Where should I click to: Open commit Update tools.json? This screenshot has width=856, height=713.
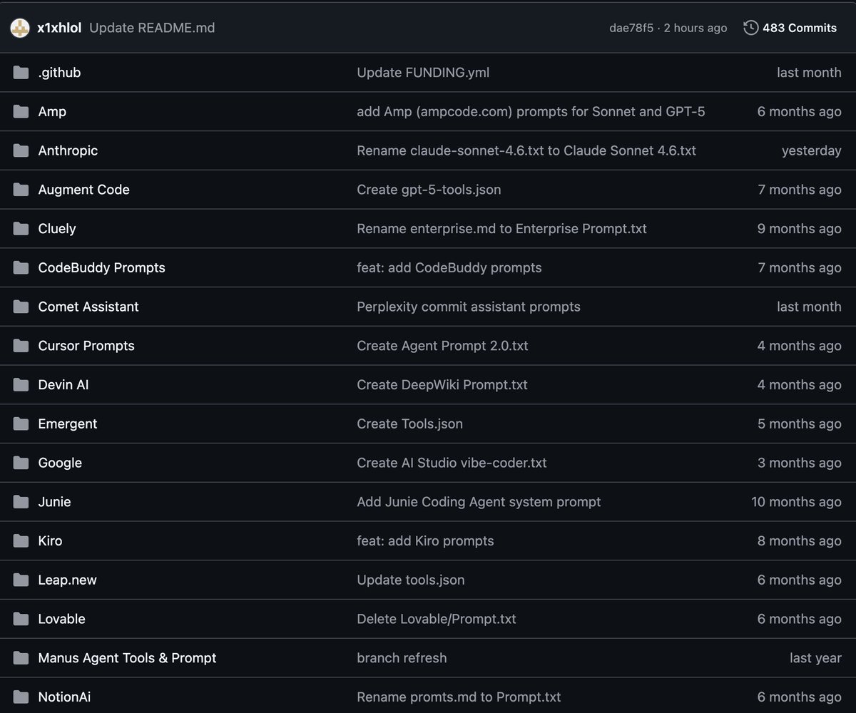click(411, 580)
